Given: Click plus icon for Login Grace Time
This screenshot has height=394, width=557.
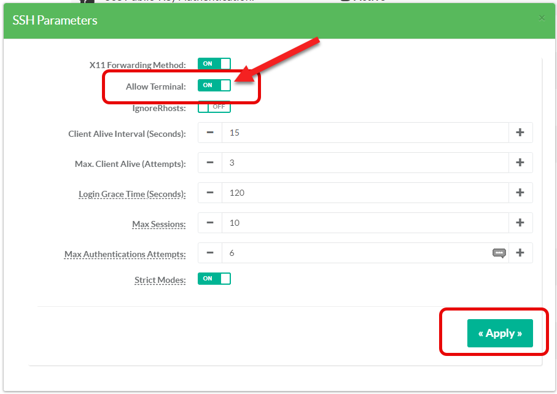Looking at the screenshot, I should (x=520, y=193).
